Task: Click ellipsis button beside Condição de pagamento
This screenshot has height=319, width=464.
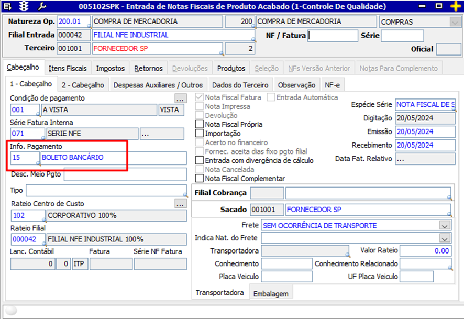Action: point(180,98)
